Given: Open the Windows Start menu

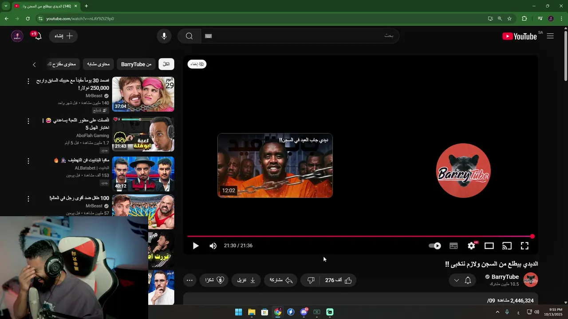Looking at the screenshot, I should [238, 312].
